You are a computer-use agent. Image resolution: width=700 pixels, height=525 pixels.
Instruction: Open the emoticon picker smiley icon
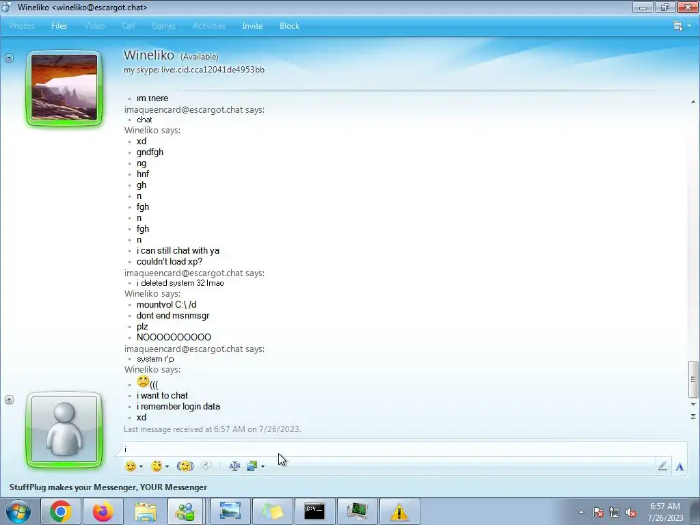click(131, 466)
